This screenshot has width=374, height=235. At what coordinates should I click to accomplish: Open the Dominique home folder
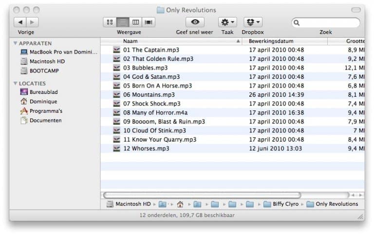(39, 102)
